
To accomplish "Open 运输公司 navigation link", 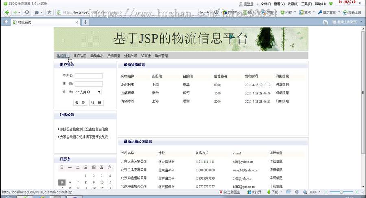I will click(131, 56).
